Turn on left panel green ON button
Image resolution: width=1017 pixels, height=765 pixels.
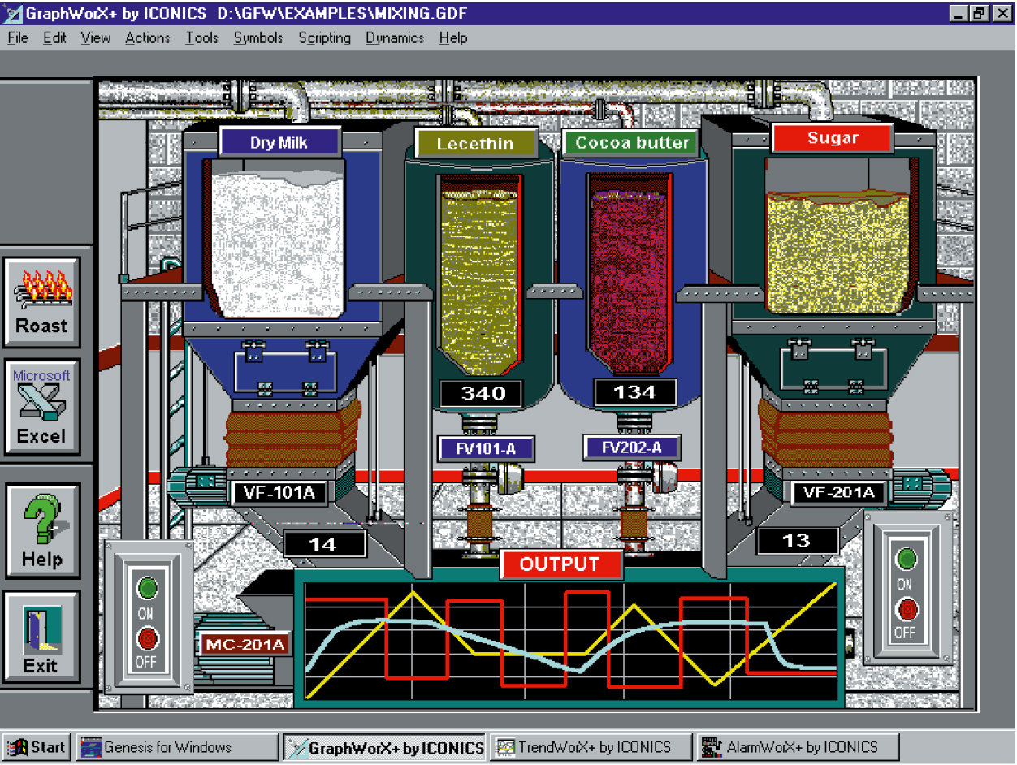tap(146, 589)
